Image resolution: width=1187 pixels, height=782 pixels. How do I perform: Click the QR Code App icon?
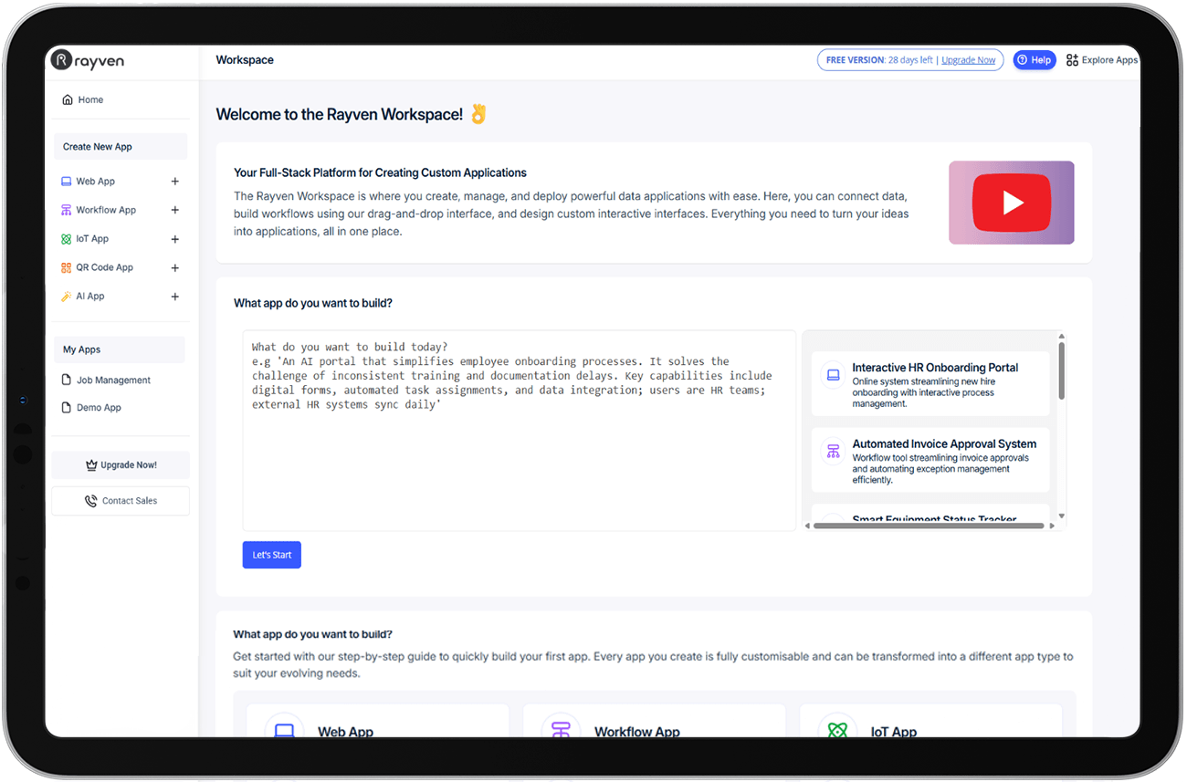point(66,266)
